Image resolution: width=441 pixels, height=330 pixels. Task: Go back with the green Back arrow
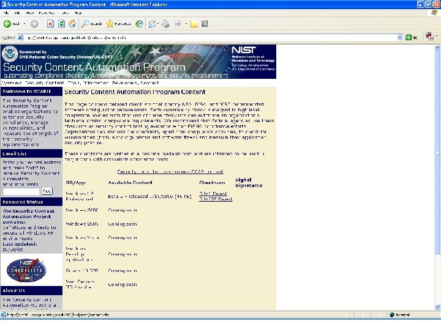click(7, 24)
